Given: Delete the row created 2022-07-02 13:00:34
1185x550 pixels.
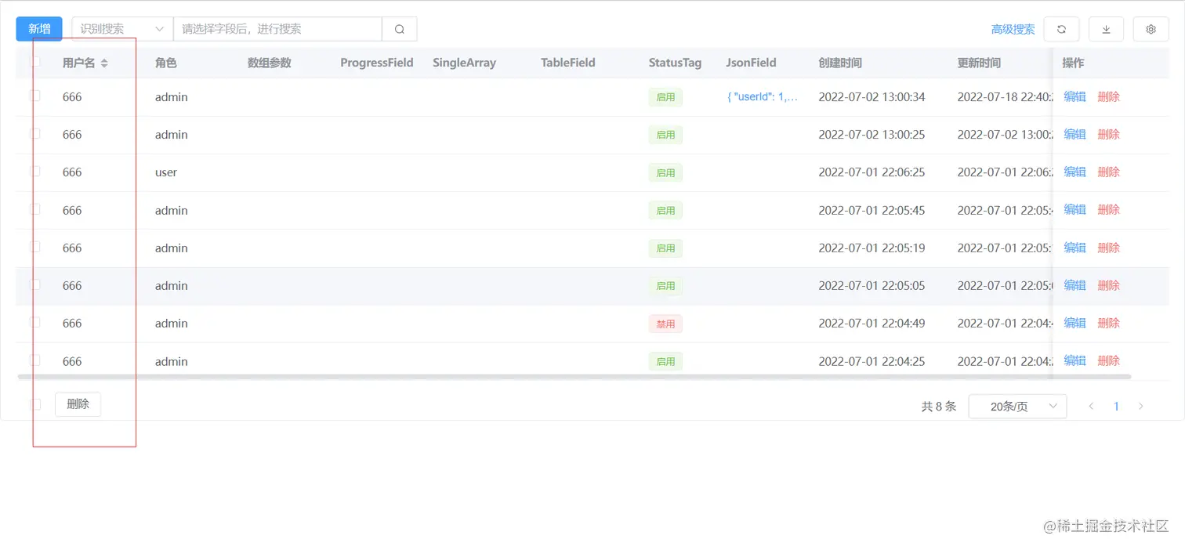Looking at the screenshot, I should 1108,96.
